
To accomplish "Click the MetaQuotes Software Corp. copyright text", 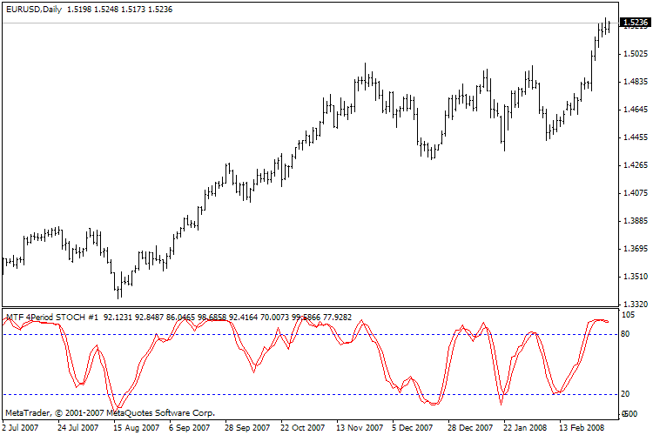I will pos(110,413).
